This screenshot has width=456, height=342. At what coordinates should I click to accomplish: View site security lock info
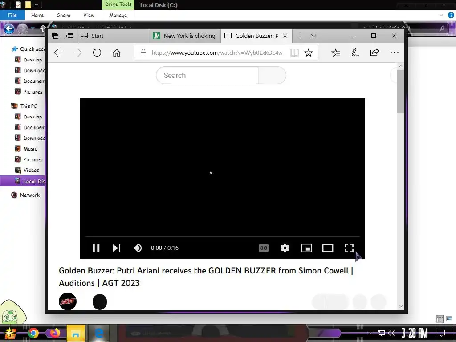(143, 53)
